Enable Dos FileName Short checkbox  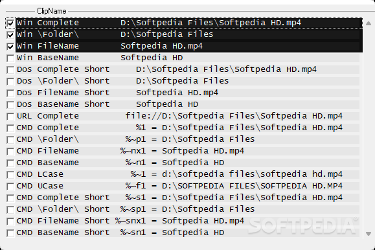coord(10,93)
